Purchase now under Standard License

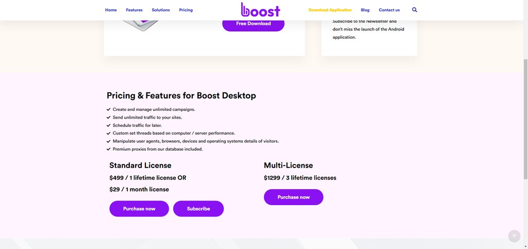139,209
